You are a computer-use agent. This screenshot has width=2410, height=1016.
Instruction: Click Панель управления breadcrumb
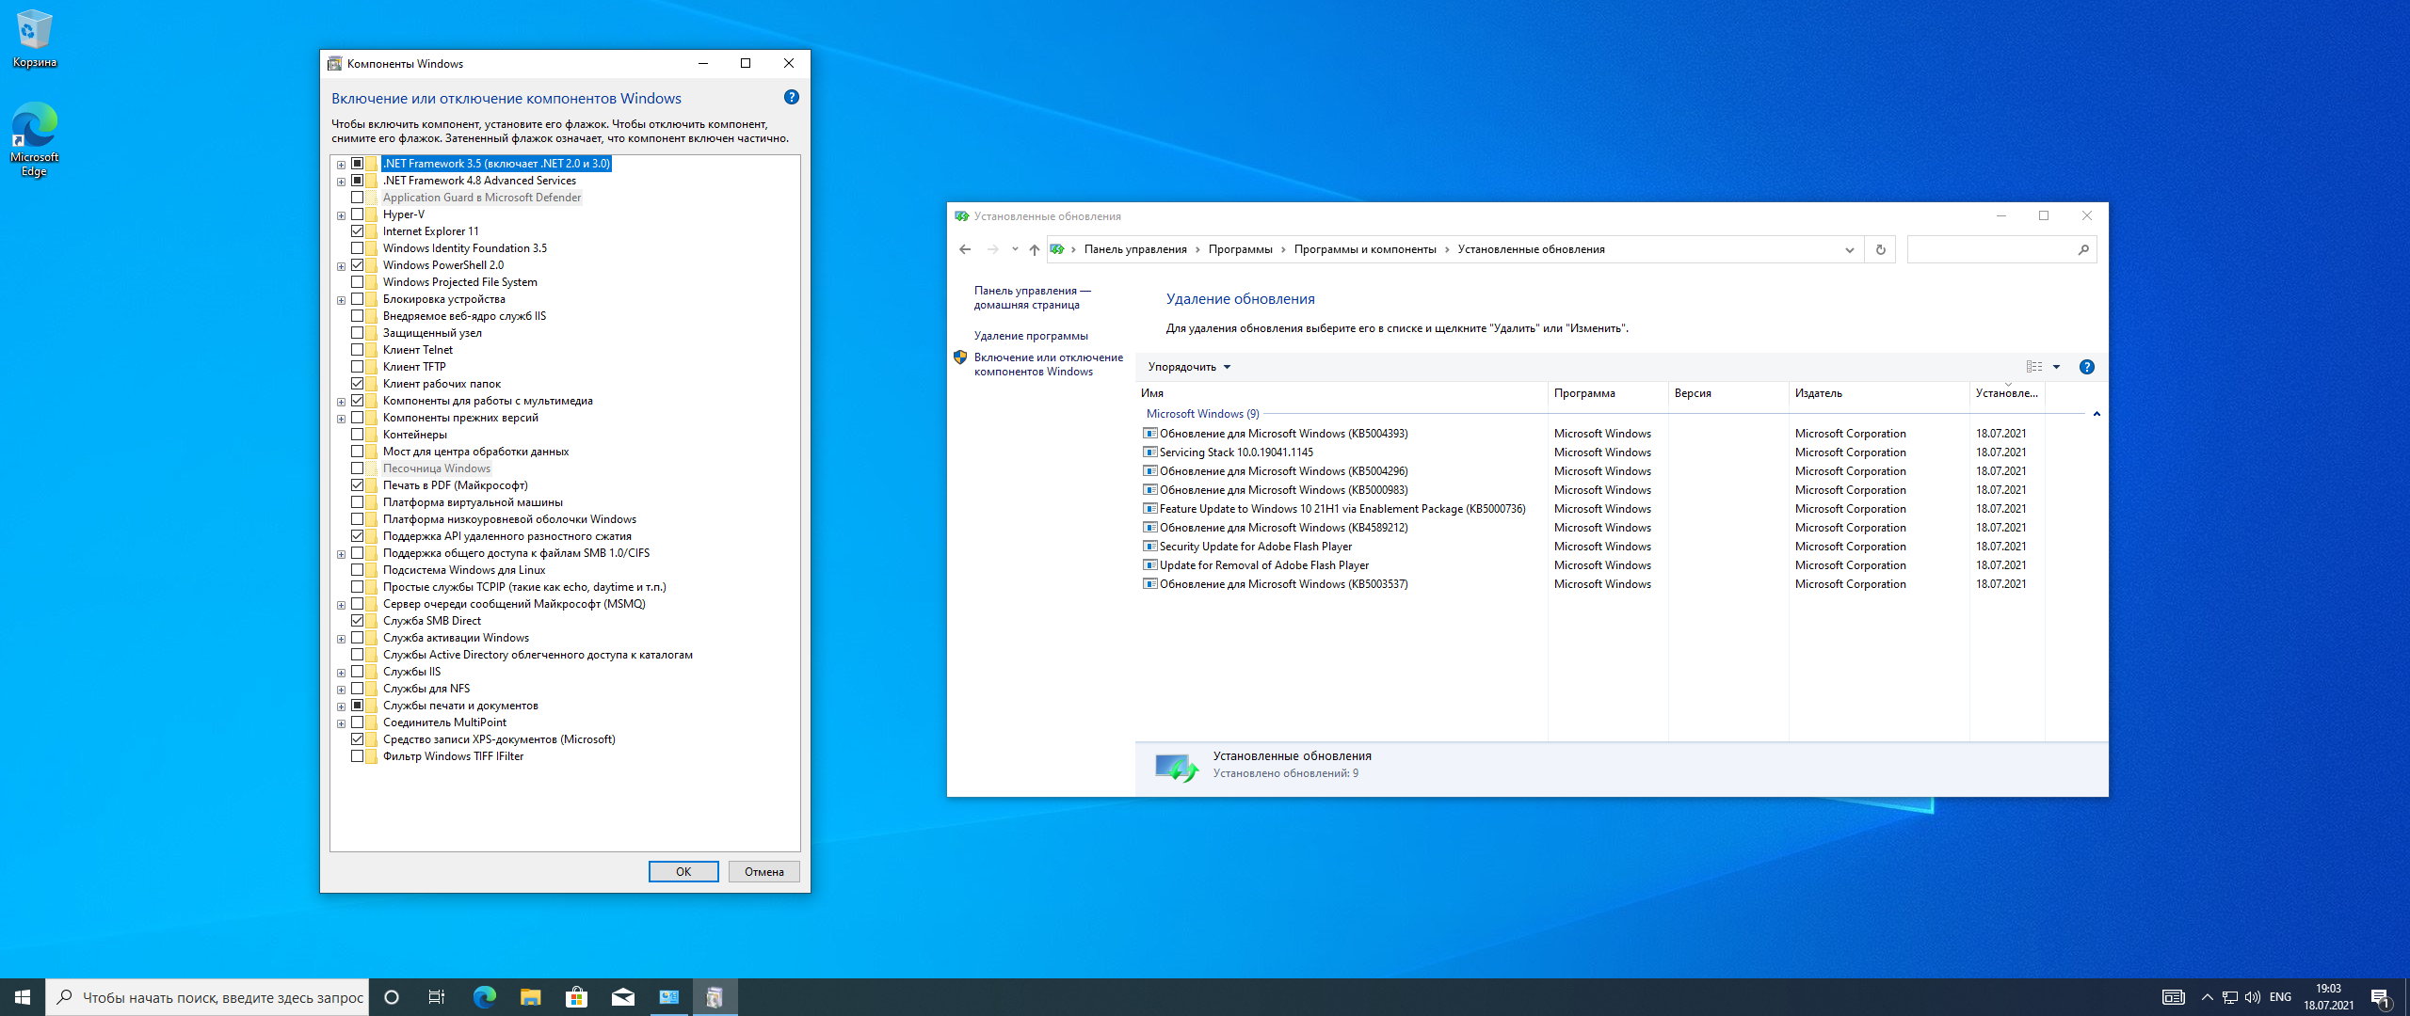[1135, 249]
